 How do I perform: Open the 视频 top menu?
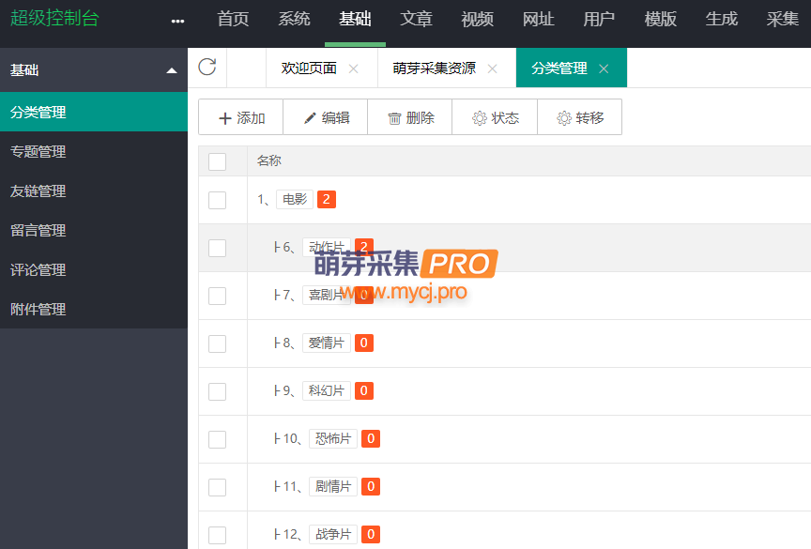tap(478, 19)
